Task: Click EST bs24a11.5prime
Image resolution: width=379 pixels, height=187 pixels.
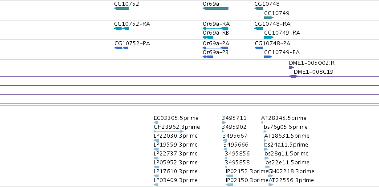Action: click(x=266, y=149)
